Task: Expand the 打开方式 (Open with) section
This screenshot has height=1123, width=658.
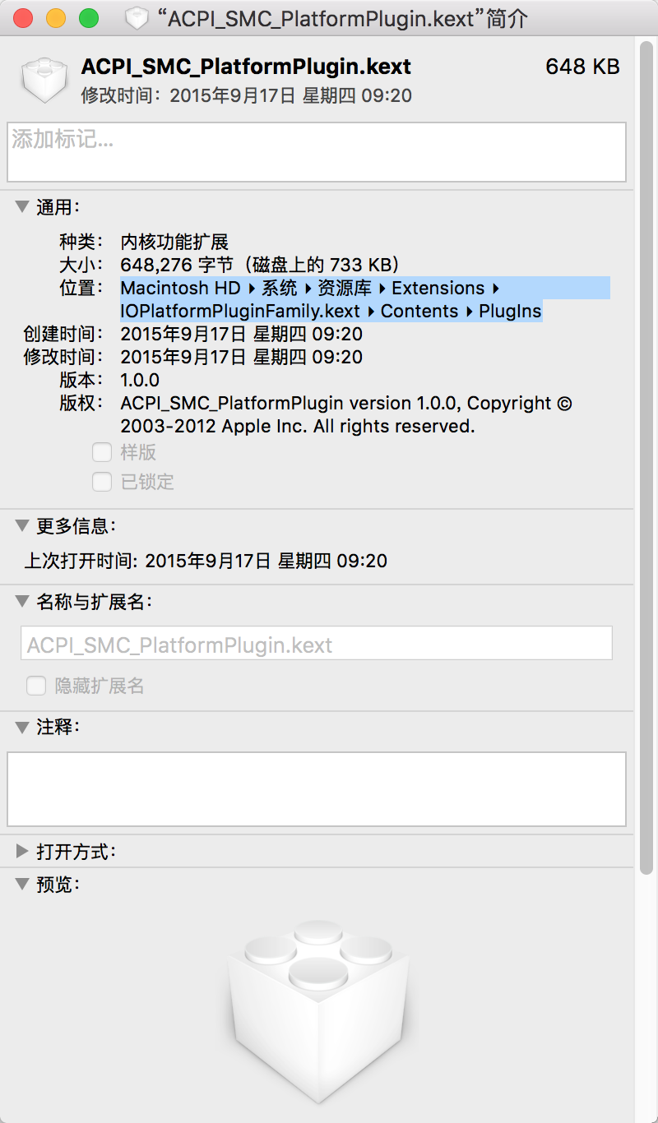Action: click(x=22, y=851)
